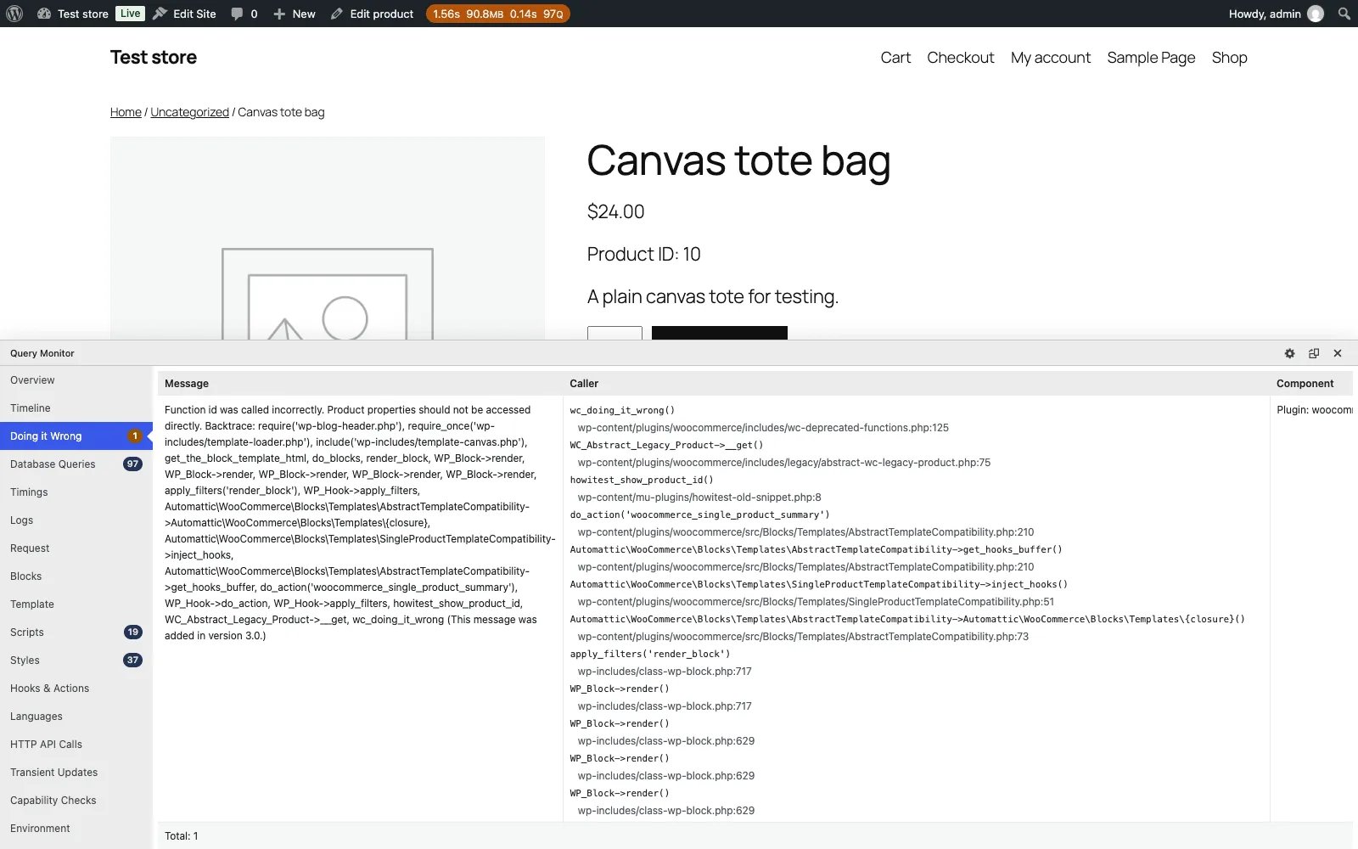This screenshot has height=849, width=1358.
Task: Click the Live site status badge
Action: [x=130, y=14]
